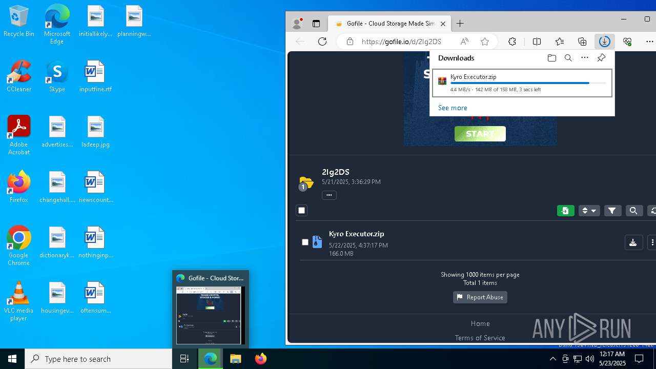
Task: Select Gofile - Cloud Storage tab
Action: point(389,24)
